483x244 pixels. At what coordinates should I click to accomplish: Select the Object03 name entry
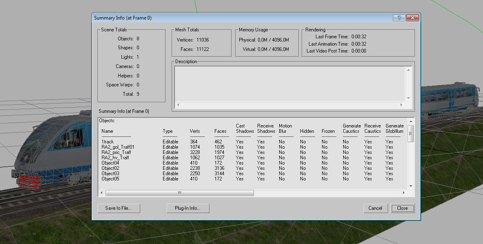tap(110, 174)
